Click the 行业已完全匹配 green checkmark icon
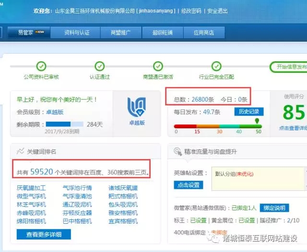This screenshot has height=252, width=307. (x=216, y=67)
